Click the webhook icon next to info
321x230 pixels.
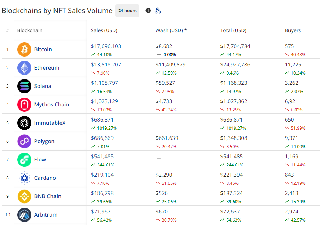(157, 11)
